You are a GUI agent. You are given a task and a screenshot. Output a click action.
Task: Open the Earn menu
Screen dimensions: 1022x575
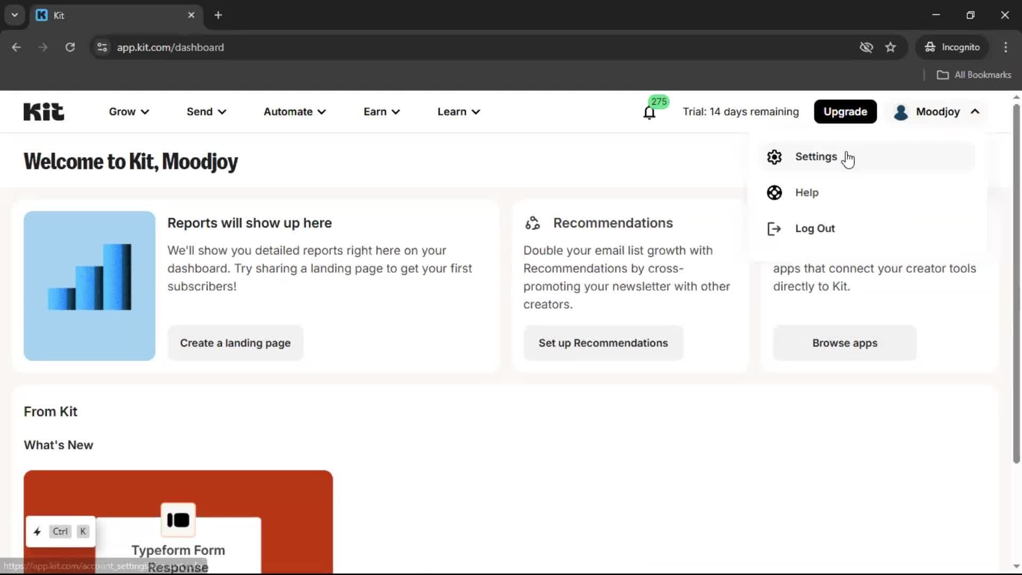click(381, 112)
